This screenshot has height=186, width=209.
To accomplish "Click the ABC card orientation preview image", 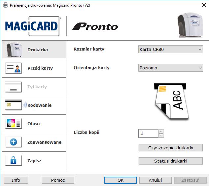I will [171, 101].
